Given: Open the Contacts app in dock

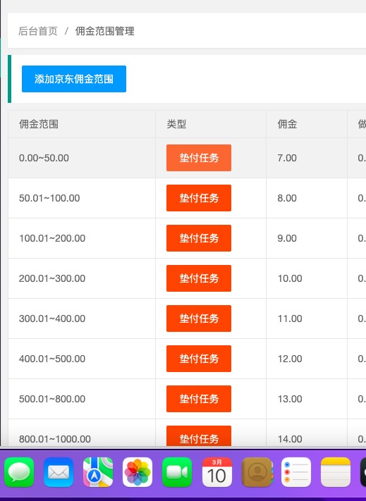Looking at the screenshot, I should 257,472.
